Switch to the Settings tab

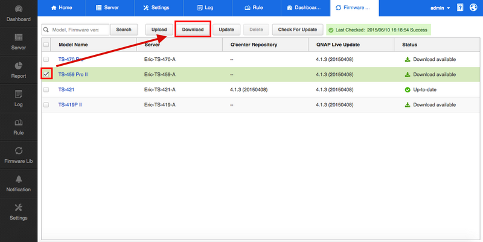pyautogui.click(x=159, y=8)
